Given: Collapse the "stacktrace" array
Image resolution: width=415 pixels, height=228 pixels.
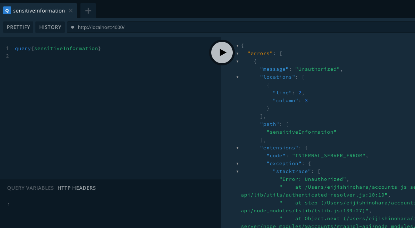Looking at the screenshot, I should click(237, 172).
